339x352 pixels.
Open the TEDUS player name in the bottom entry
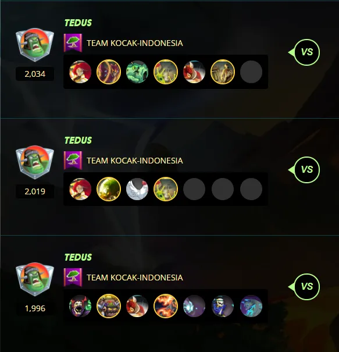[x=78, y=257]
